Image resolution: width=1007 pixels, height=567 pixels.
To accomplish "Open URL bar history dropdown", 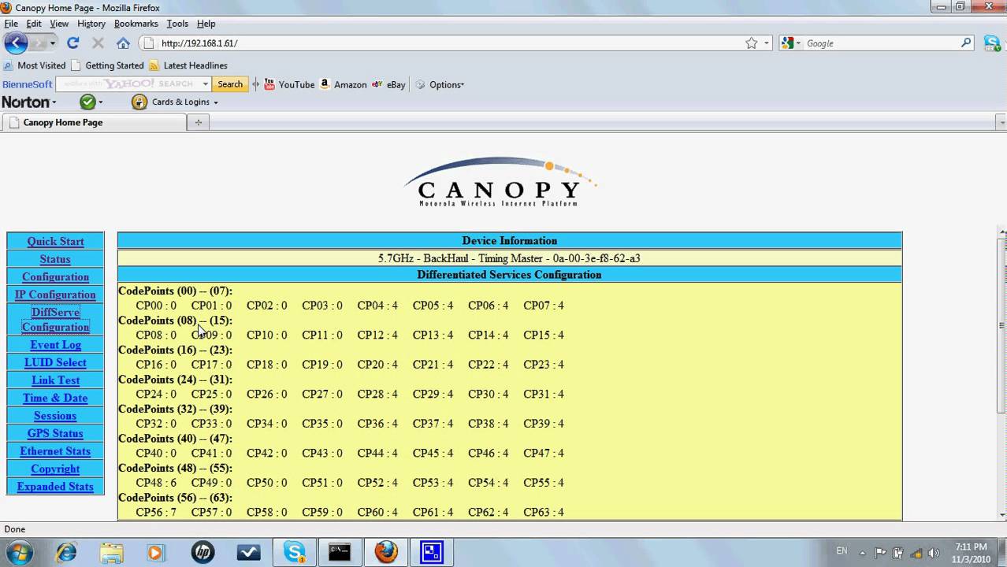I will click(767, 43).
